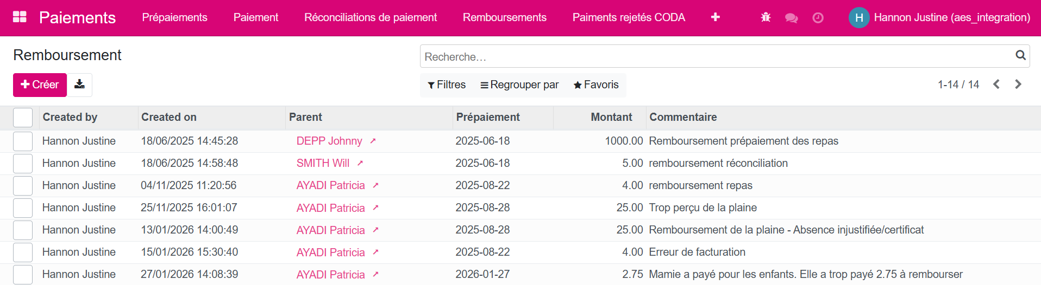This screenshot has width=1041, height=285.
Task: Check the row created 27/01/2026 14:08:39
Action: [23, 275]
